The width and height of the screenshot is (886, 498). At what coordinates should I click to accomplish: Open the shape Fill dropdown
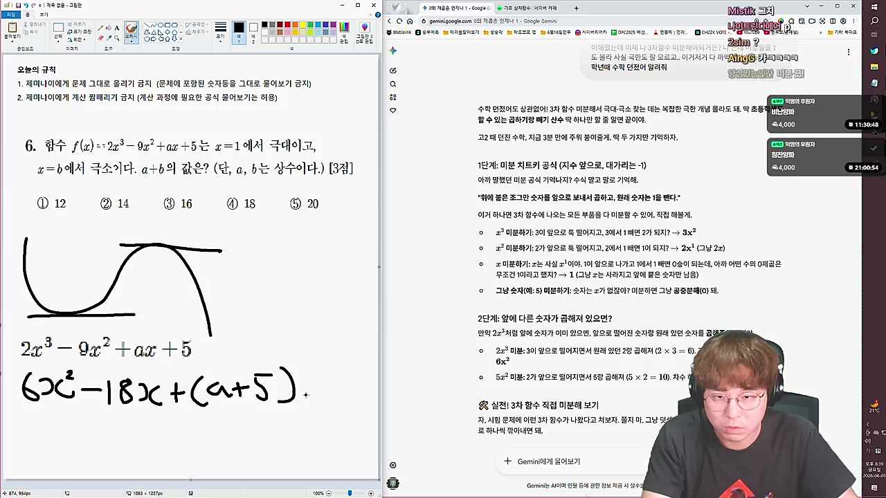(x=196, y=32)
